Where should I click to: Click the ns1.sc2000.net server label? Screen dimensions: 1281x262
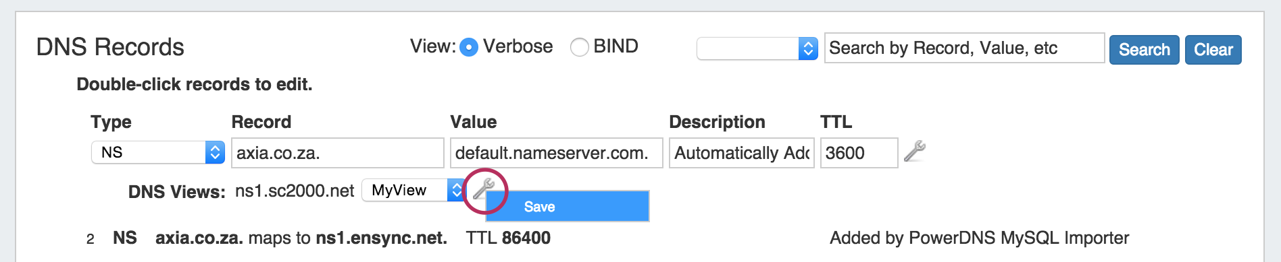tap(295, 191)
